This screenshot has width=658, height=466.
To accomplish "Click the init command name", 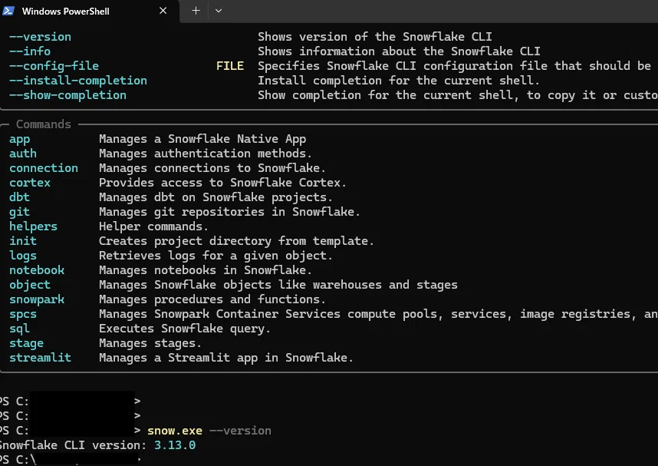I will pyautogui.click(x=23, y=241).
